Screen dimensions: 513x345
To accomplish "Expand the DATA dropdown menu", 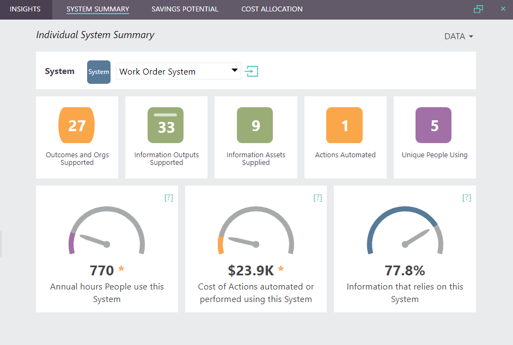I will (x=457, y=36).
